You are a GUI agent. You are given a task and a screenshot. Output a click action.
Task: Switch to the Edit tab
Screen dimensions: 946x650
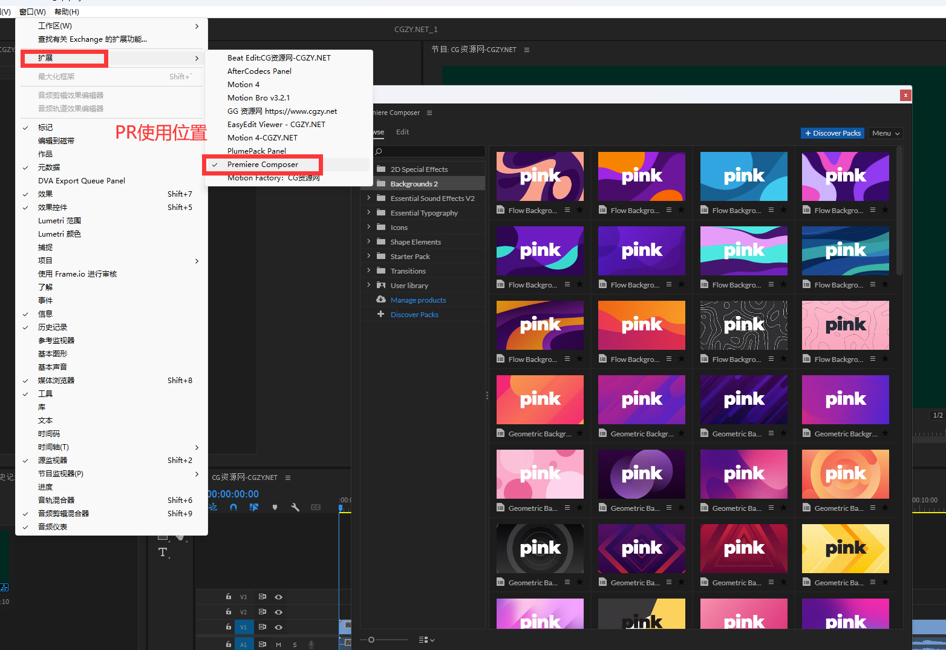[x=402, y=132]
